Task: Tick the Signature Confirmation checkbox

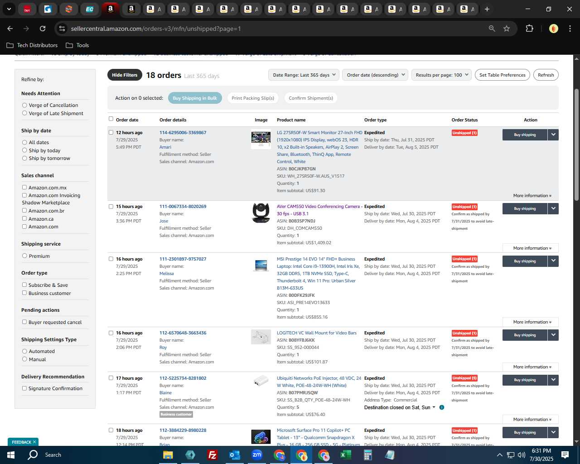Action: pos(24,388)
